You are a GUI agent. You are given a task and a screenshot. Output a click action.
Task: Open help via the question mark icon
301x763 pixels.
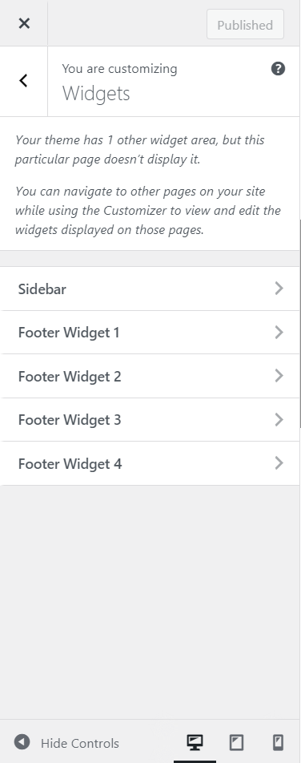(278, 69)
